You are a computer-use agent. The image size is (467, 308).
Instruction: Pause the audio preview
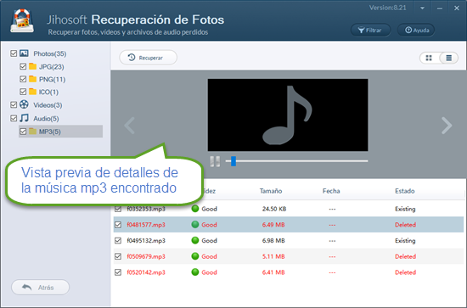coord(215,161)
